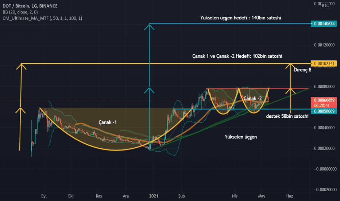Click the Şub month on time axis
340x201 pixels.
click(x=182, y=196)
